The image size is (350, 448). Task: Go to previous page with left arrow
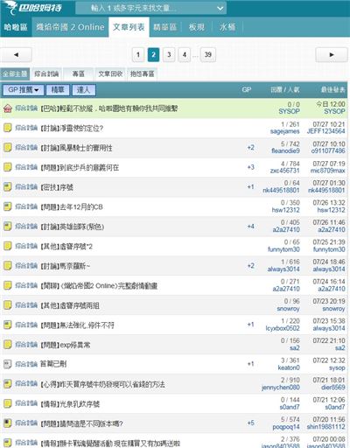coord(16,54)
